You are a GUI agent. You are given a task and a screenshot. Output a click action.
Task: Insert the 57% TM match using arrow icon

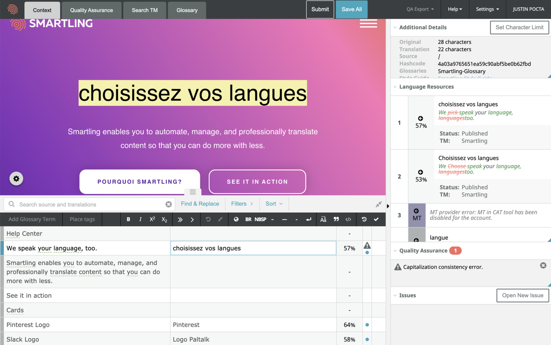click(421, 118)
